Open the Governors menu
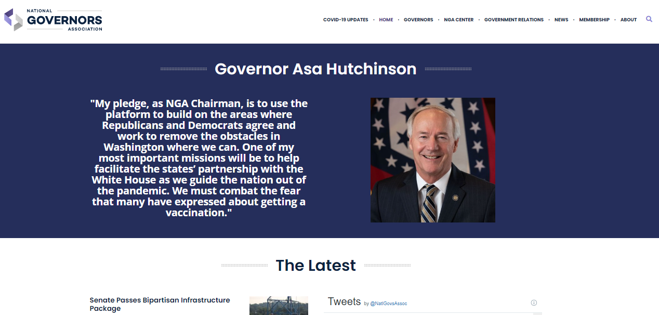This screenshot has height=315, width=659. point(418,20)
